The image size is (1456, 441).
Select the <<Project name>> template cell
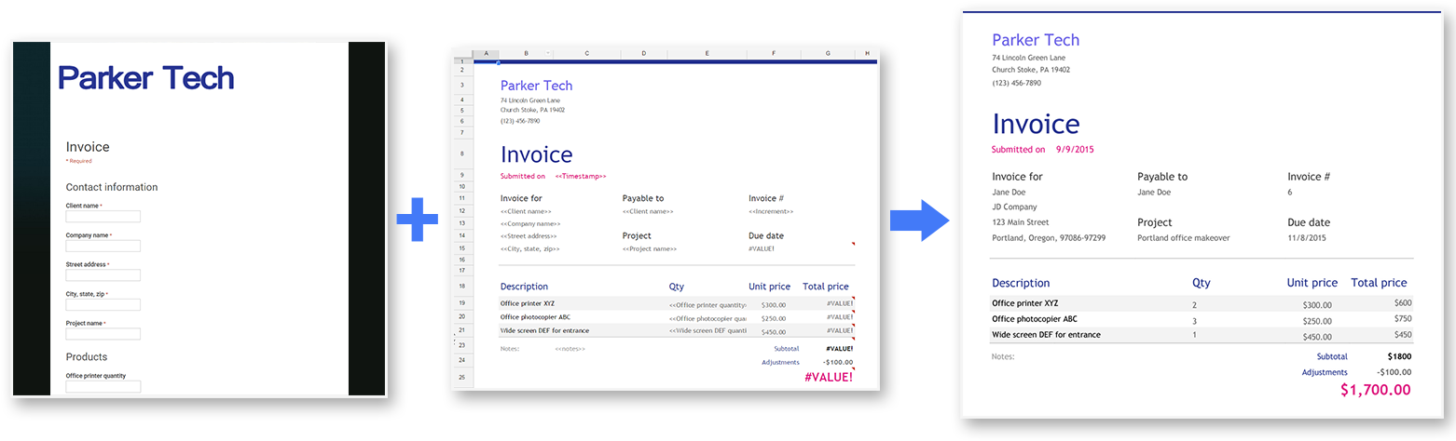pyautogui.click(x=650, y=249)
